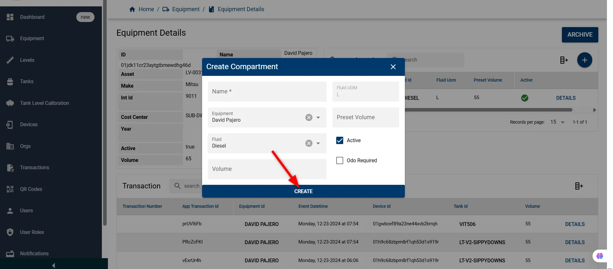
Task: Open the brain assistant floating icon
Action: (600, 256)
